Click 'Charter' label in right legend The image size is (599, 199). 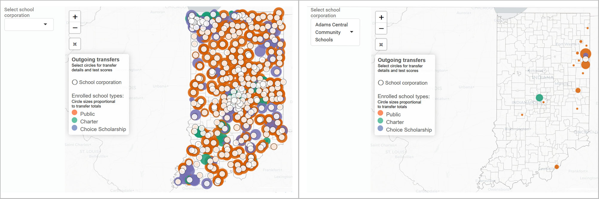click(395, 122)
